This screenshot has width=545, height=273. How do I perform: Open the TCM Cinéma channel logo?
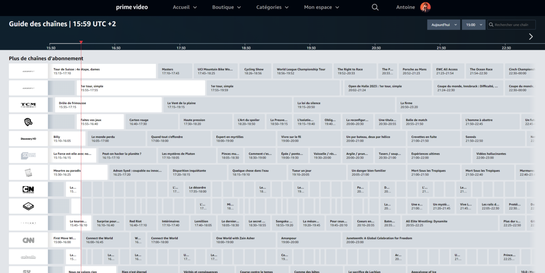(x=28, y=105)
